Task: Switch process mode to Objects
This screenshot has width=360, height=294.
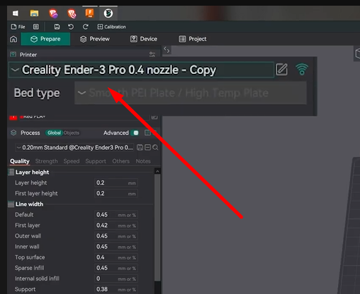Action: tap(72, 133)
